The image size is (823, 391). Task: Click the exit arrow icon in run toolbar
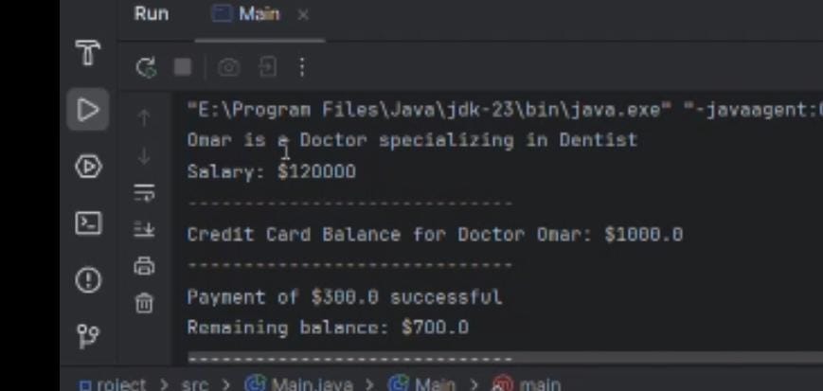pos(267,67)
